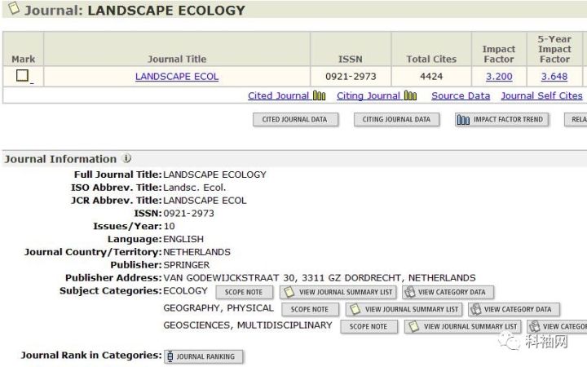The width and height of the screenshot is (587, 367).
Task: Check the Mark checkbox for LANDSCAPE ECOL
Action: (x=23, y=76)
